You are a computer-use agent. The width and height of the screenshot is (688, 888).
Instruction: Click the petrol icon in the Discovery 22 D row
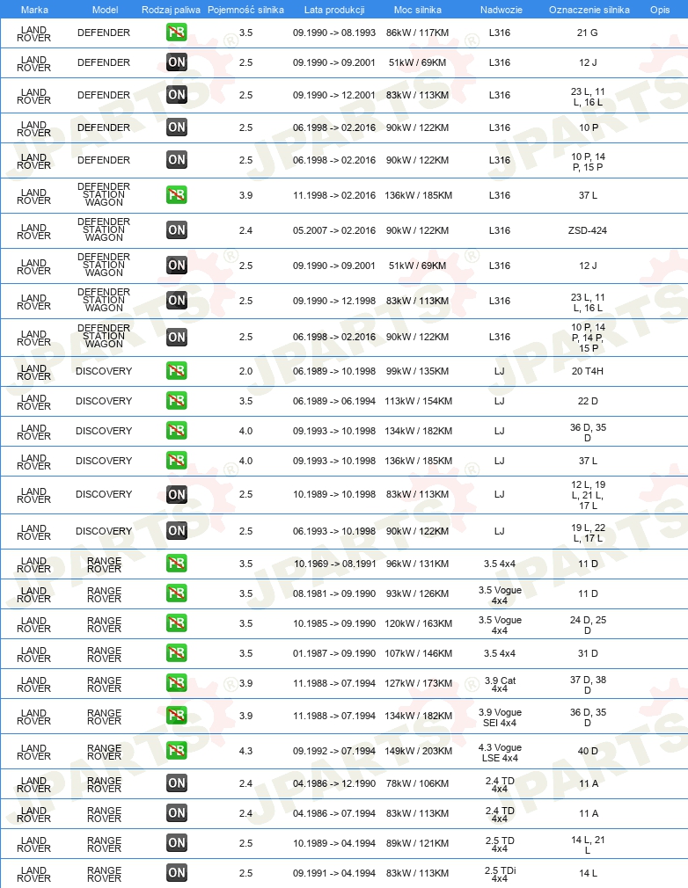(176, 401)
